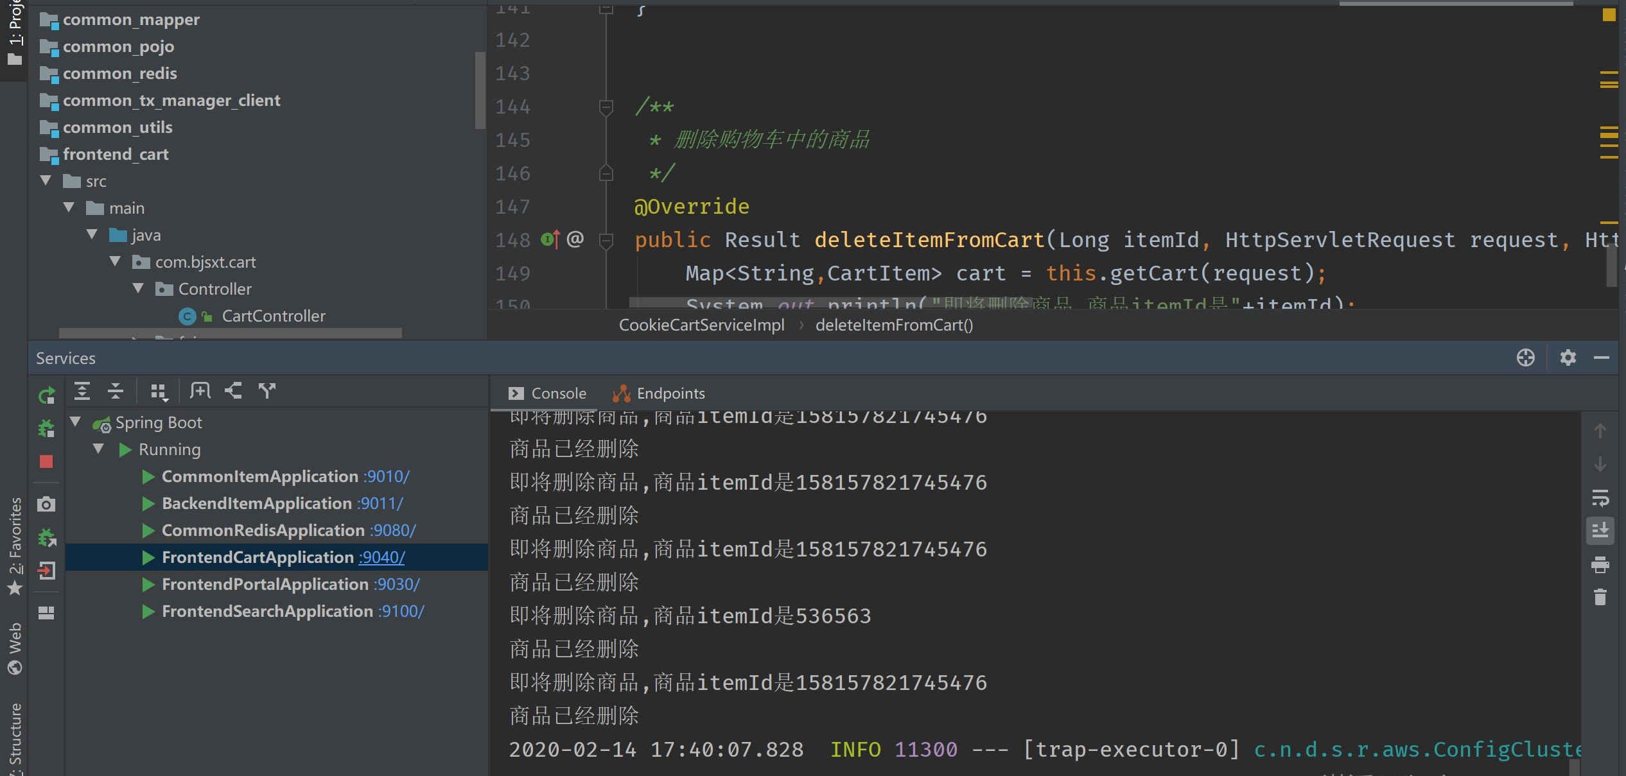
Task: Open the :9100/ link for FrontendSearchApplication
Action: point(401,611)
